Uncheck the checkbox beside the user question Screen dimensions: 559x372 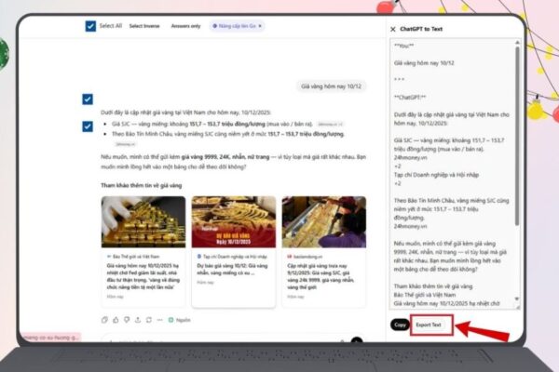coord(87,98)
